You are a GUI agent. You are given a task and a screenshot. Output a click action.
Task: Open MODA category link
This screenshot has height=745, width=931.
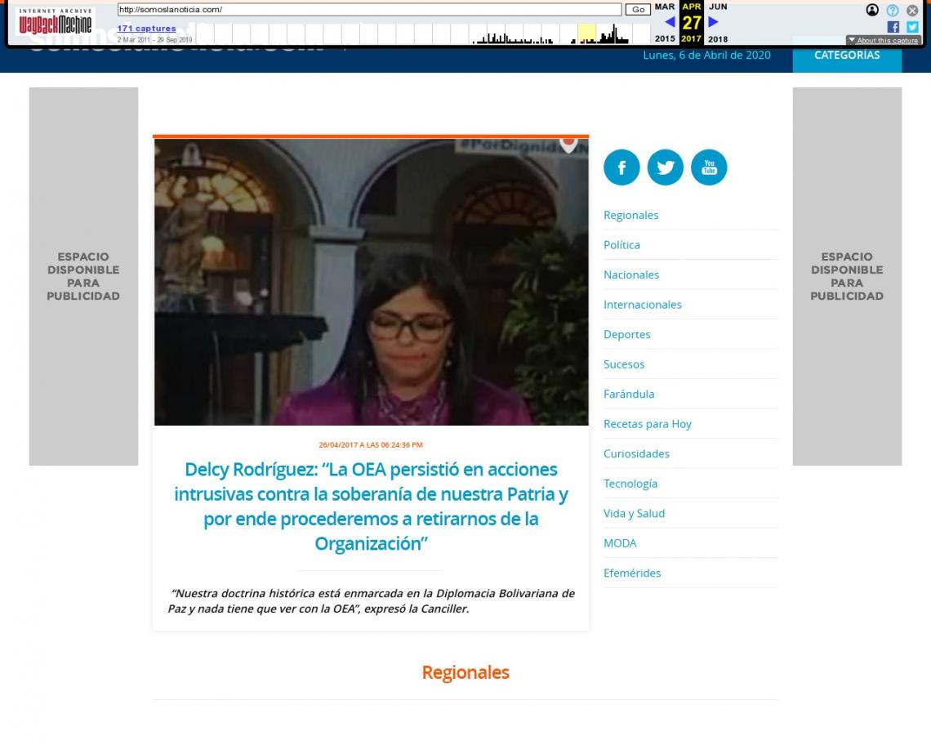point(620,543)
